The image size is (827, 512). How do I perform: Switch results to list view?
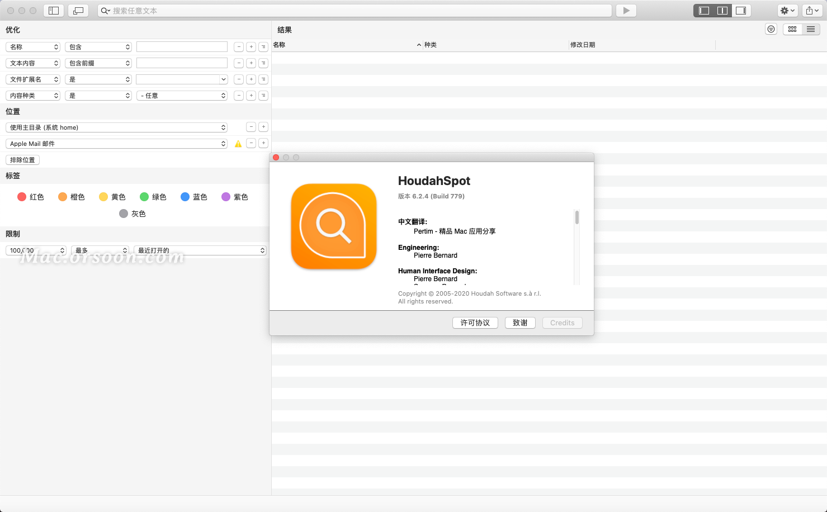[x=811, y=29]
